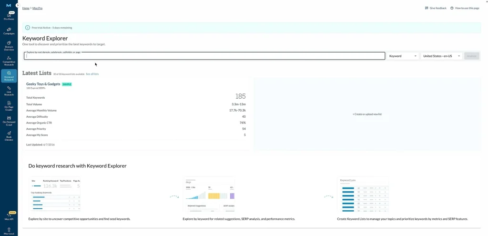The image size is (488, 236).
Task: Click the Moz Pro breadcrumb link
Action: coord(38,8)
